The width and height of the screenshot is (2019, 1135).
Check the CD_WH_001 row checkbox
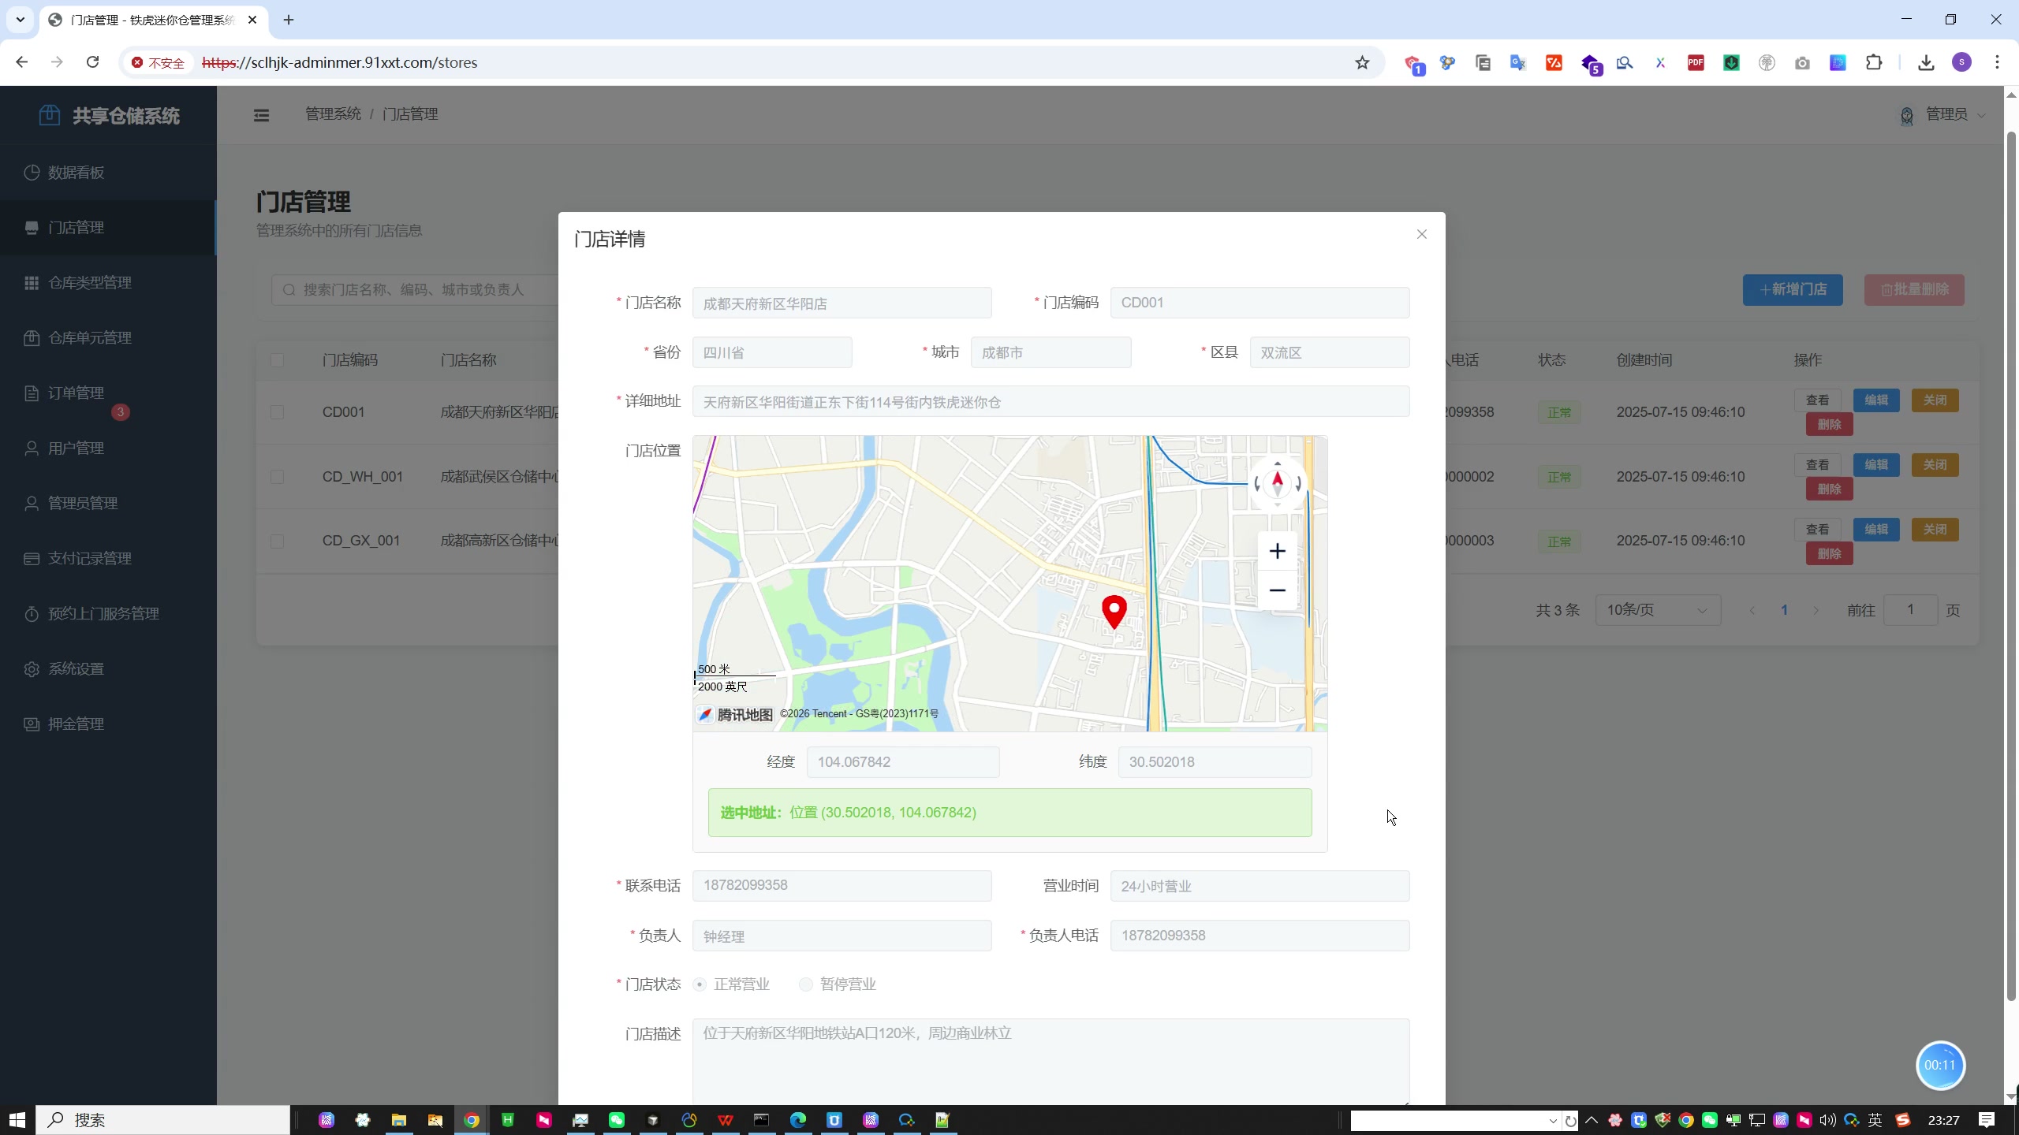277,477
